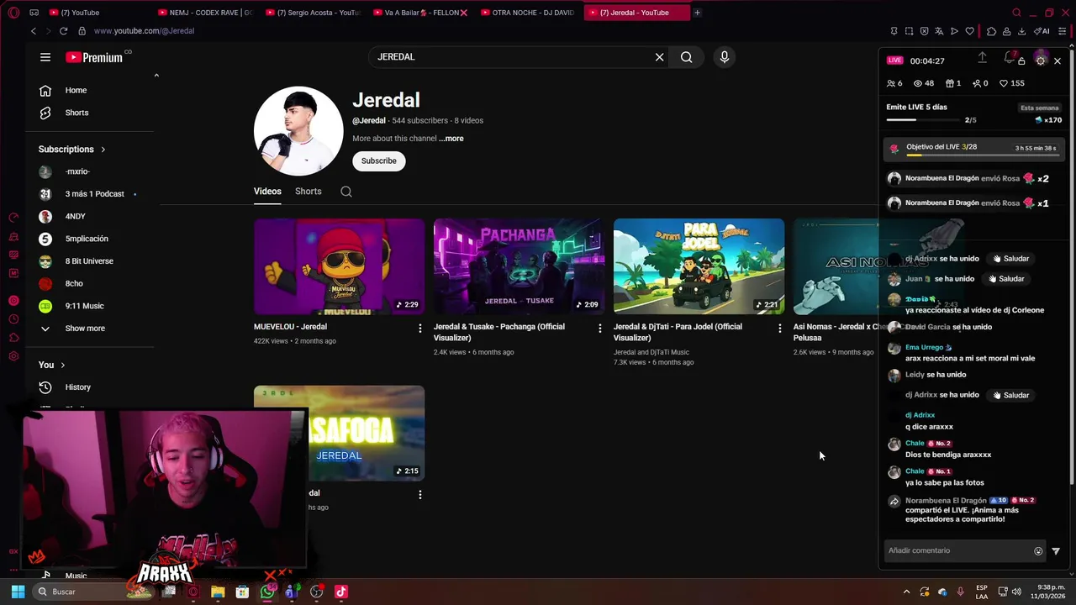Open Opera GX main menu logo
The image size is (1076, 605).
click(x=13, y=13)
